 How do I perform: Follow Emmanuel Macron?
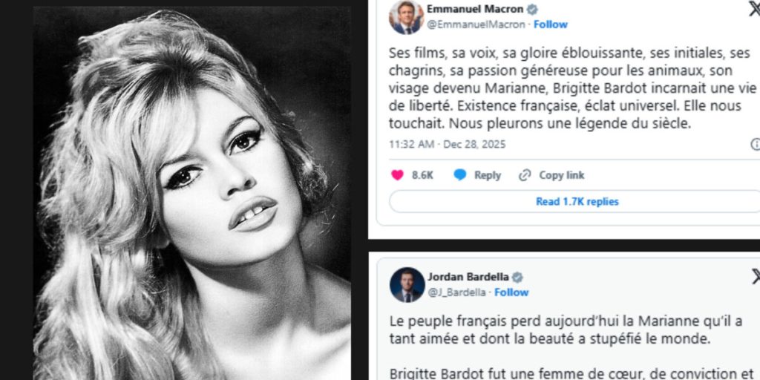pyautogui.click(x=550, y=24)
